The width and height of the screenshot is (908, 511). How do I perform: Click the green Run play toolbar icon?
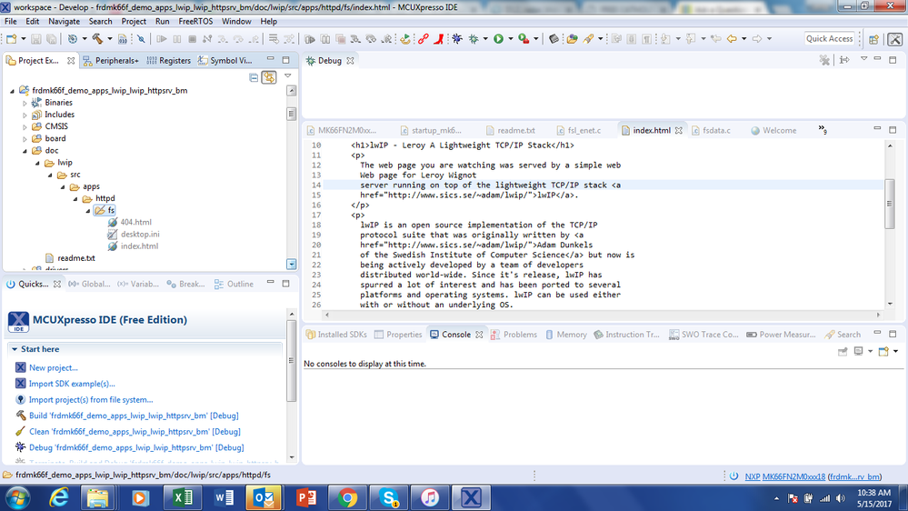click(x=499, y=39)
